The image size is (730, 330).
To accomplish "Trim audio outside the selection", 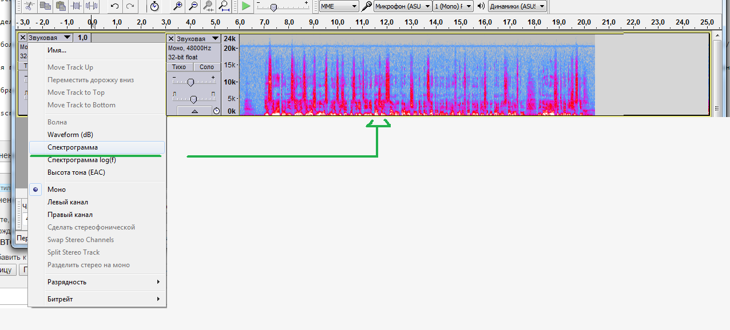I will coord(76,6).
